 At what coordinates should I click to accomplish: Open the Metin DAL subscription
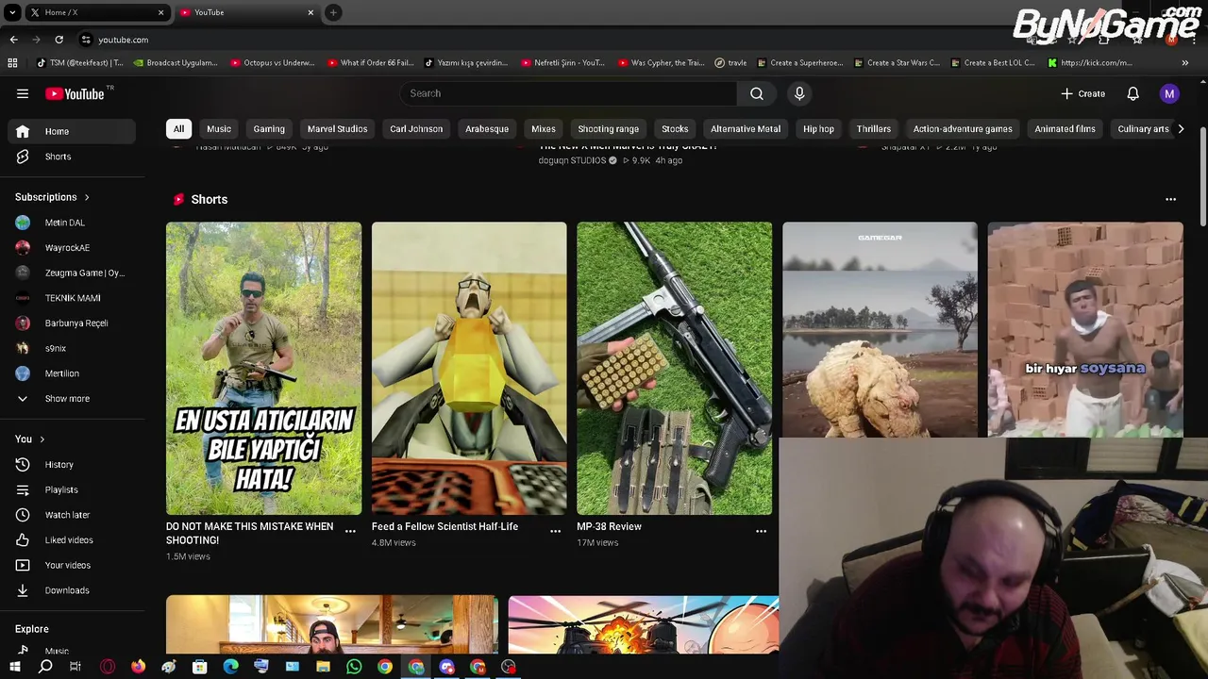tap(71, 223)
